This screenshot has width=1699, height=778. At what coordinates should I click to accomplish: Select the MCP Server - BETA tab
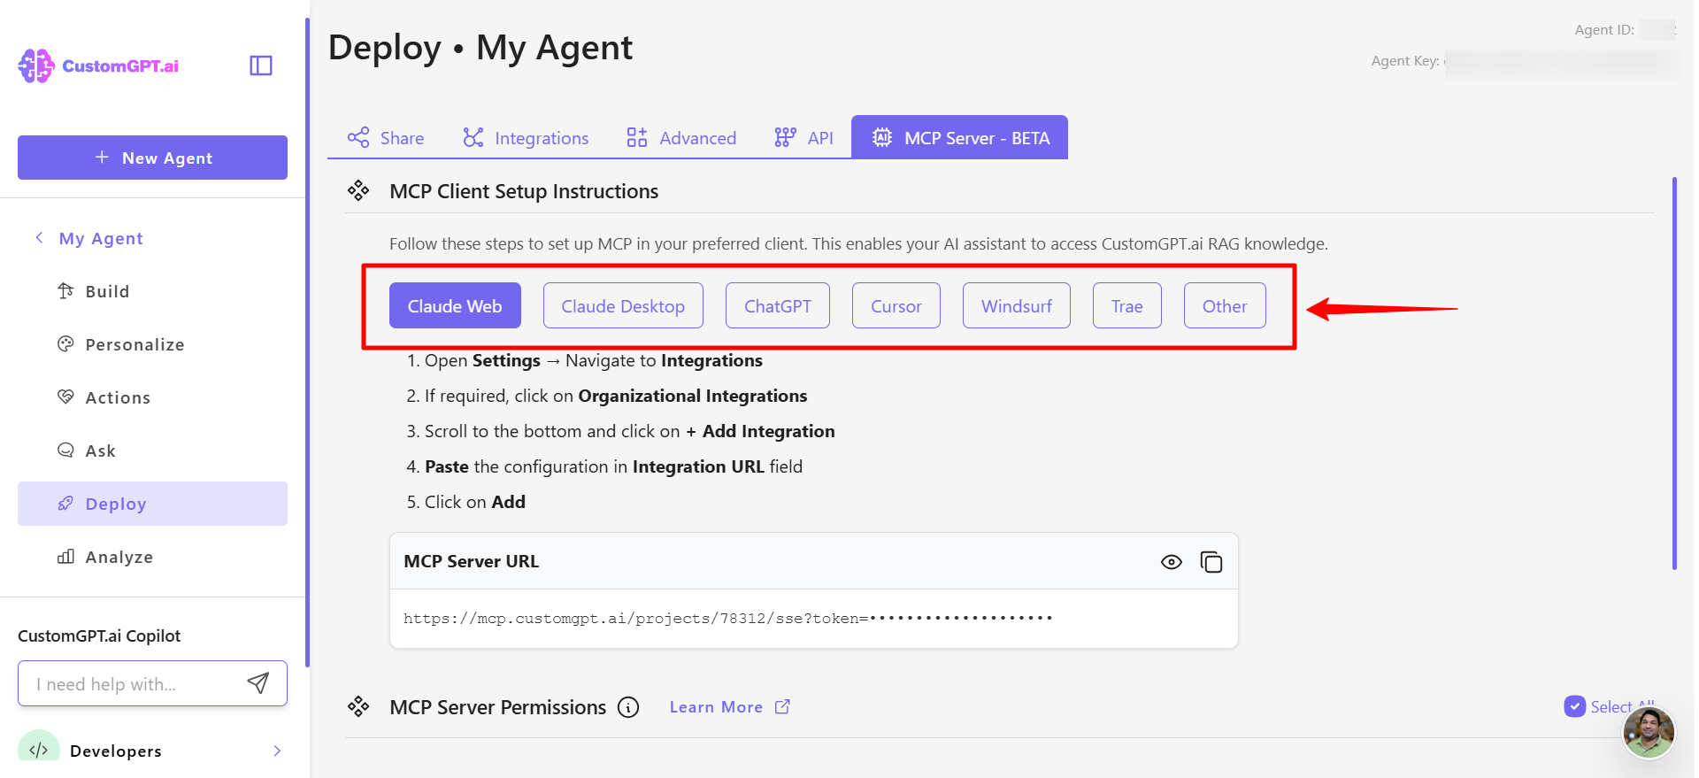tap(959, 137)
